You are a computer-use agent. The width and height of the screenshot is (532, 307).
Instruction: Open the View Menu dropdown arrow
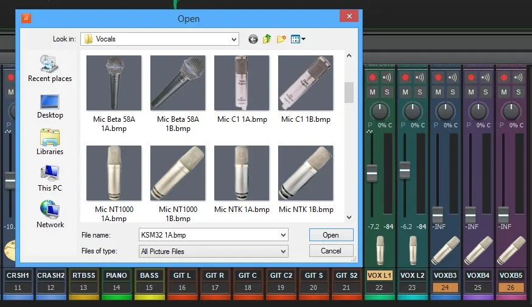click(x=303, y=39)
